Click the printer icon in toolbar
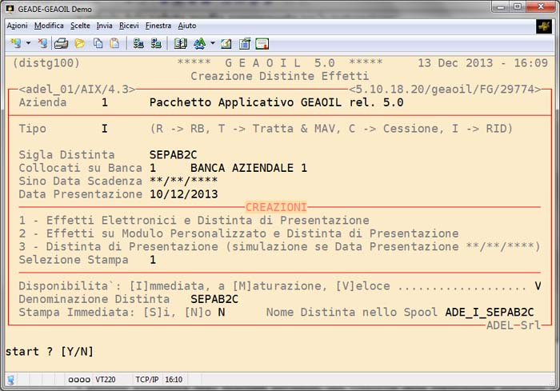 [x=61, y=43]
